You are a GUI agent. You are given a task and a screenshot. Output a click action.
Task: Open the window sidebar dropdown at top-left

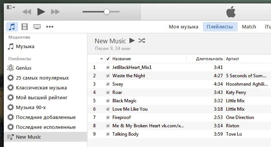pos(11,7)
